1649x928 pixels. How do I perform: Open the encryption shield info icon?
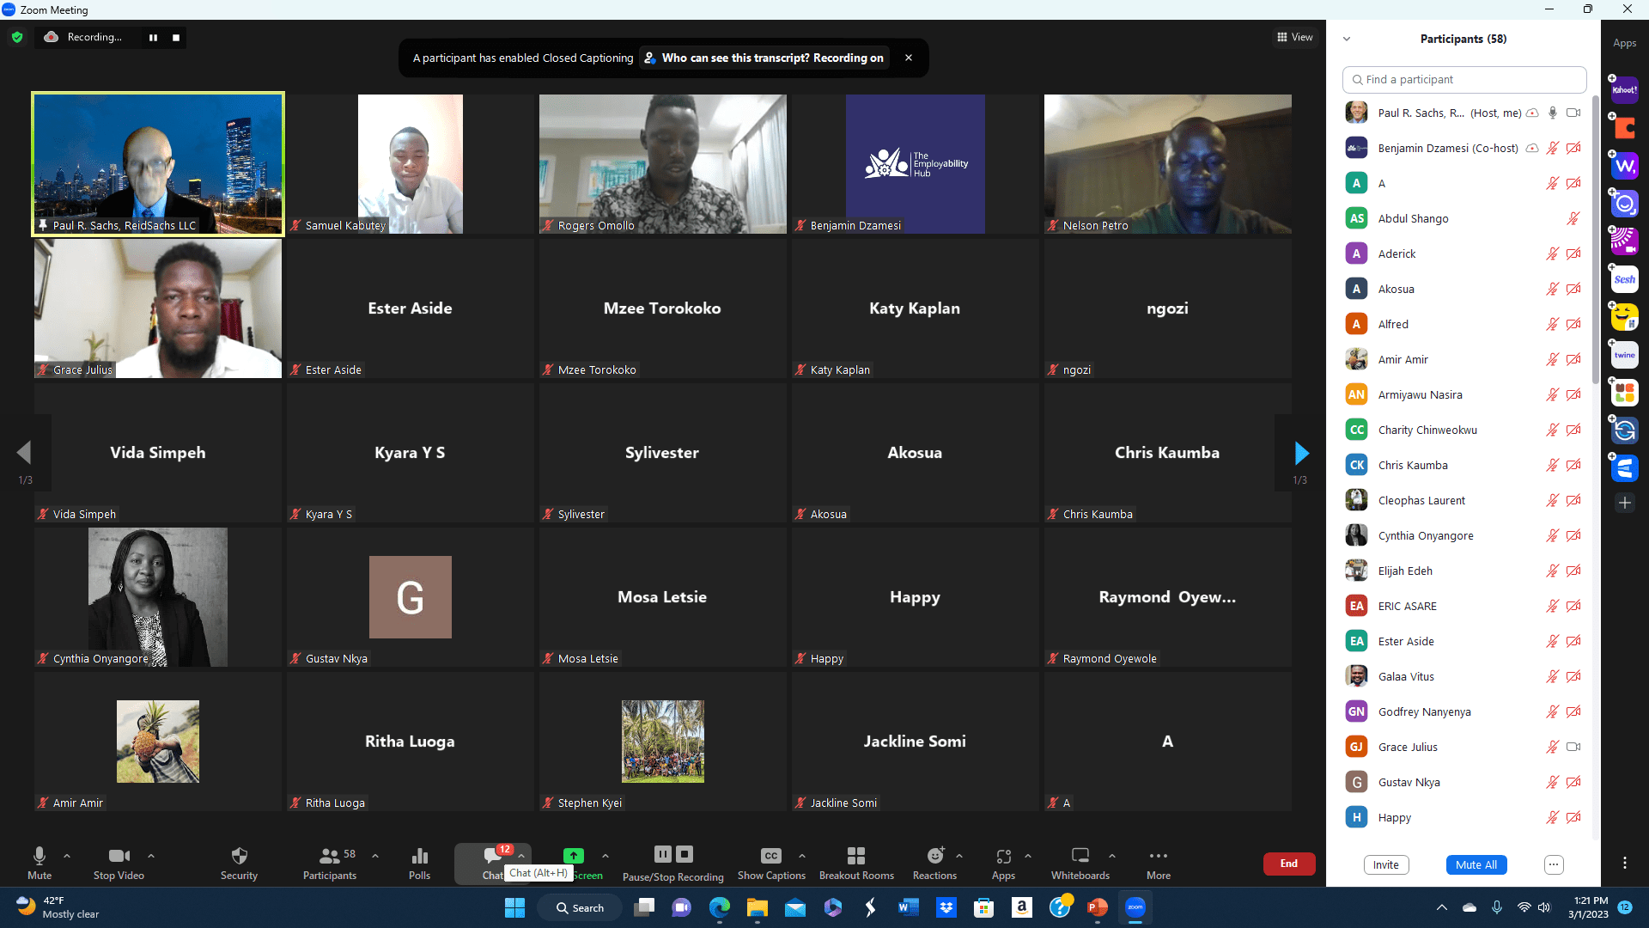[x=17, y=37]
